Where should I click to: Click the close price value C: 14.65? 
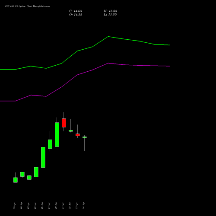76,11
